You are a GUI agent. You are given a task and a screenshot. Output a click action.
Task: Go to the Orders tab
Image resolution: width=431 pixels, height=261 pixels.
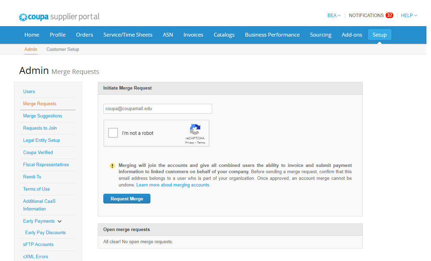(x=84, y=35)
